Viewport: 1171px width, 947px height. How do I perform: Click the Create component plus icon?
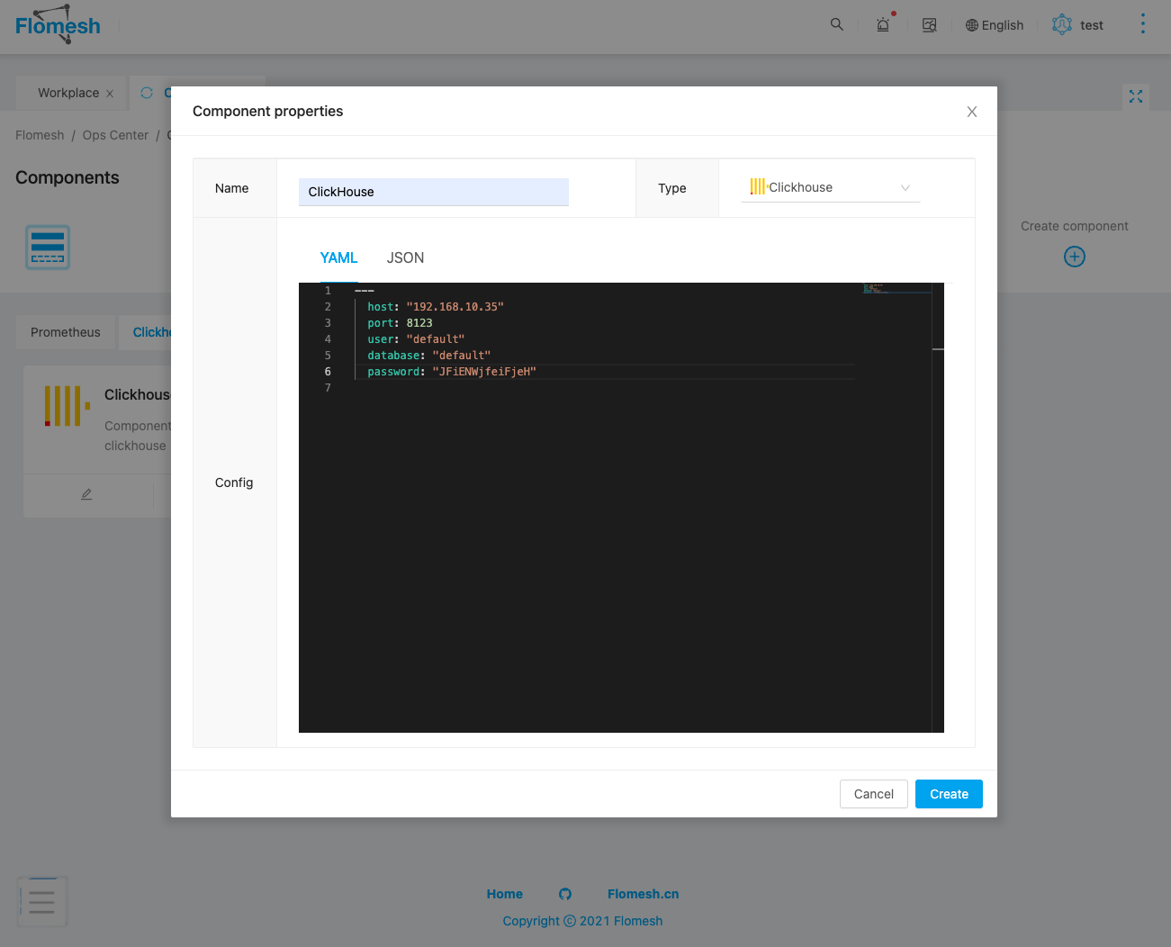tap(1075, 257)
